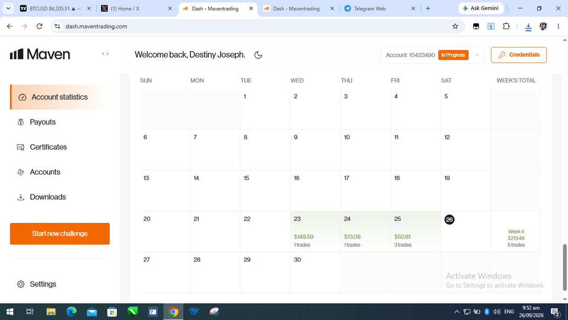Reload the page
This screenshot has height=320, width=568.
40,27
